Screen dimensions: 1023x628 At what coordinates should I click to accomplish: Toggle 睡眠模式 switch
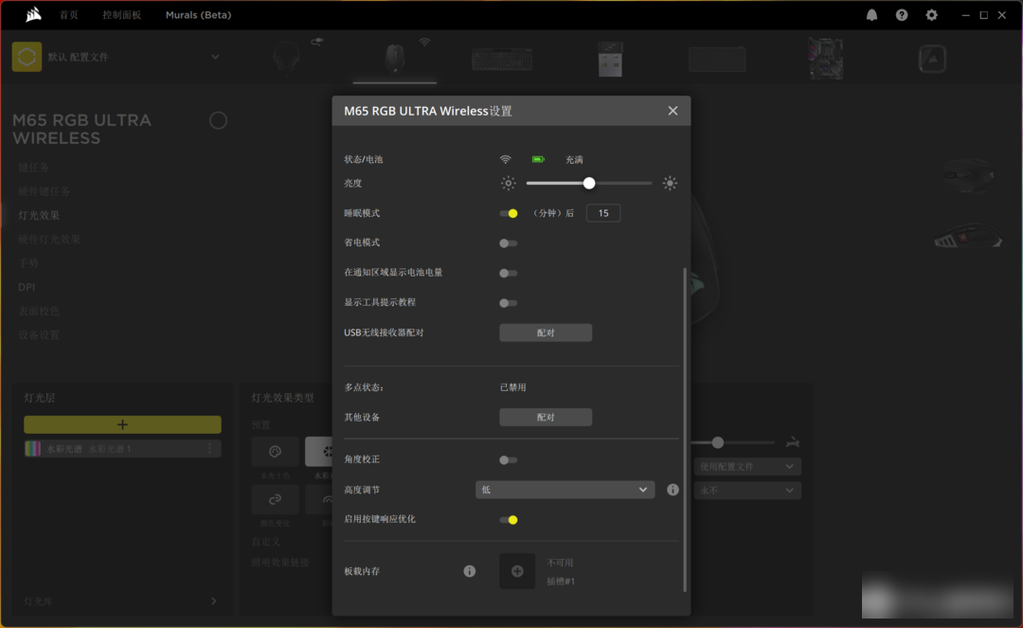509,213
